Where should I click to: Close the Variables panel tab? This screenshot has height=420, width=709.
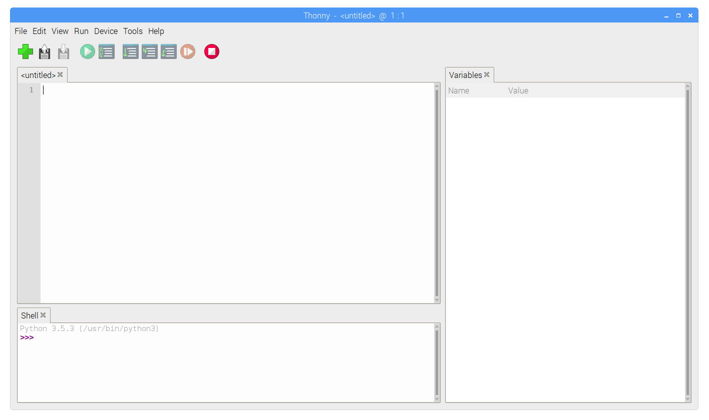[x=487, y=75]
